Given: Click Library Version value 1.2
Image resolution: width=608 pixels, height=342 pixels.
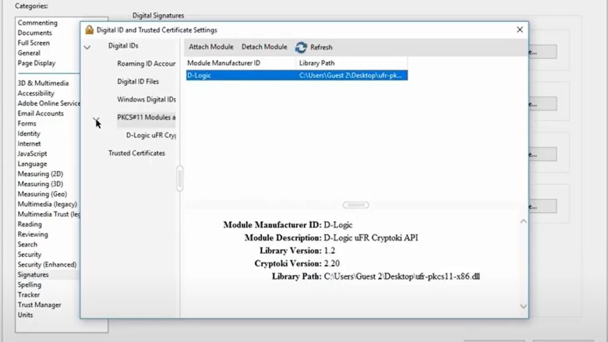Looking at the screenshot, I should (x=329, y=251).
